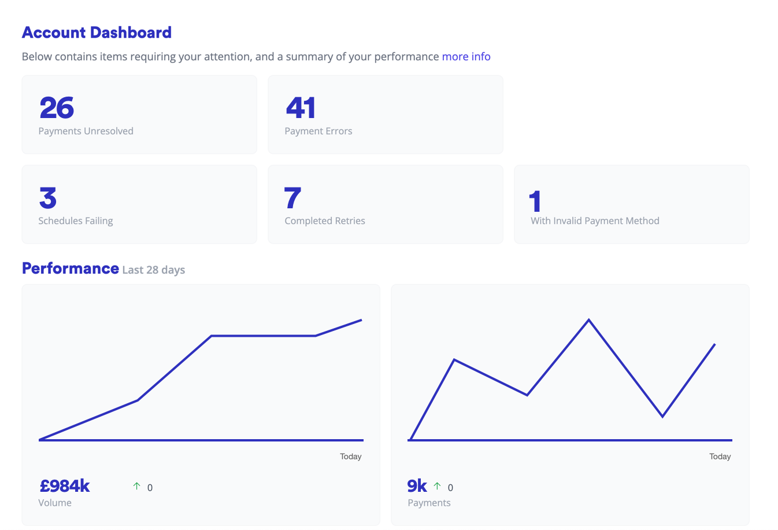This screenshot has width=778, height=530.
Task: Open the With Invalid Payment Method card
Action: 631,204
